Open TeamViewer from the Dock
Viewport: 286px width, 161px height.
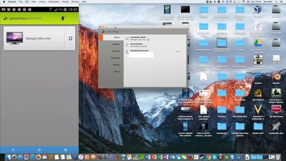tap(232, 157)
